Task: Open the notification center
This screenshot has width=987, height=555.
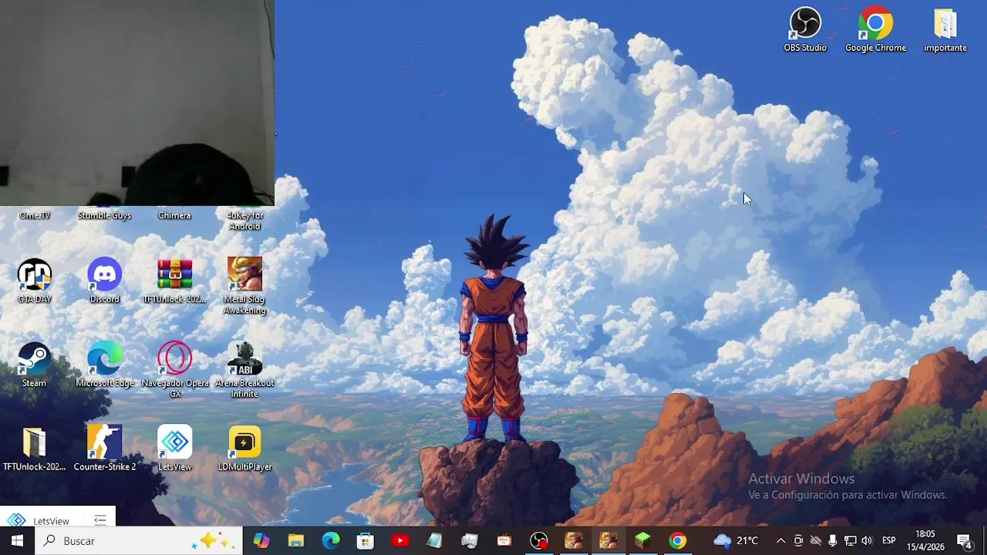Action: point(964,541)
